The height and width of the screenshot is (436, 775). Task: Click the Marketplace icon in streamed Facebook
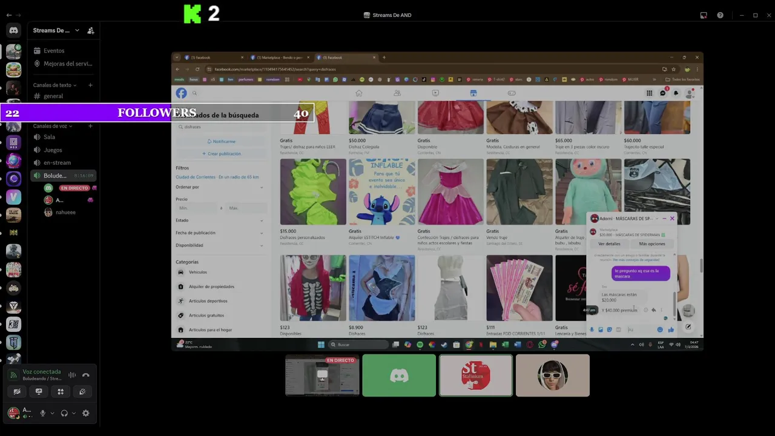(473, 93)
